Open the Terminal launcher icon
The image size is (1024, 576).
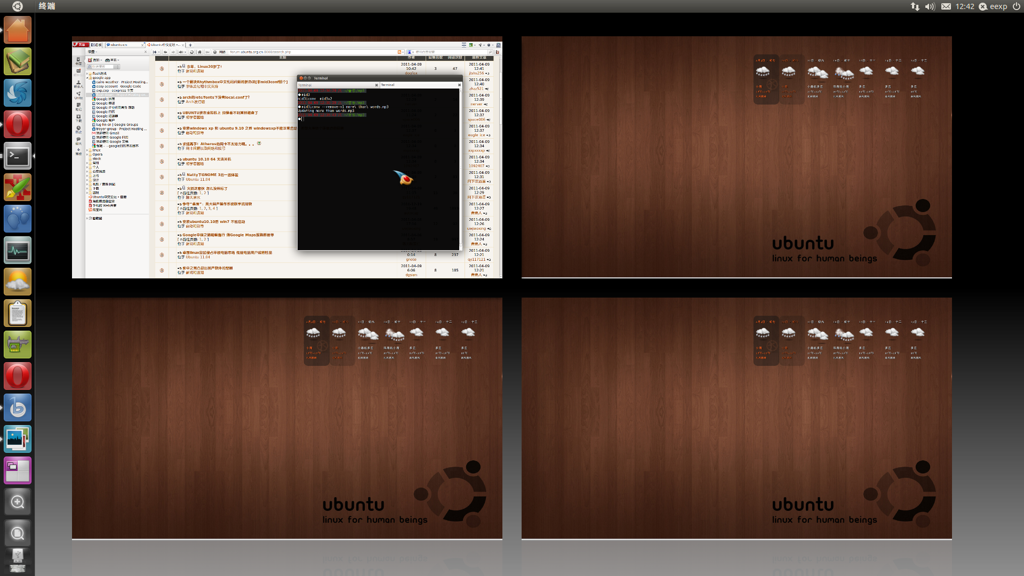[18, 156]
